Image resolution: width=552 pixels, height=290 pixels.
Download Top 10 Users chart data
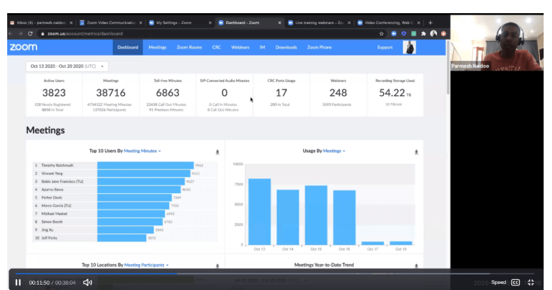click(217, 152)
